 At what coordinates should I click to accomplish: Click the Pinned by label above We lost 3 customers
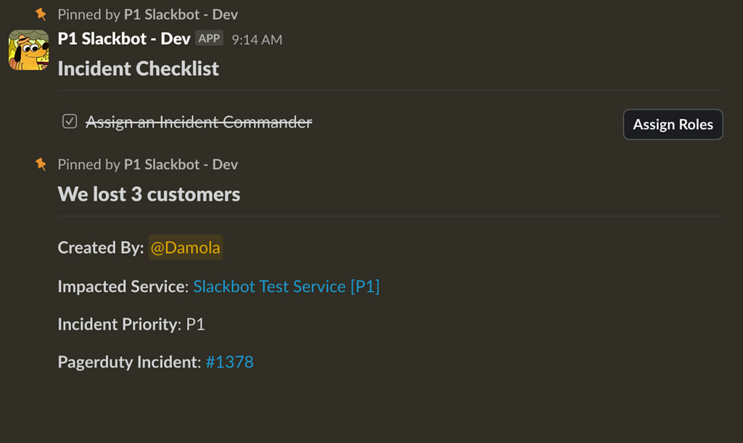[x=147, y=164]
